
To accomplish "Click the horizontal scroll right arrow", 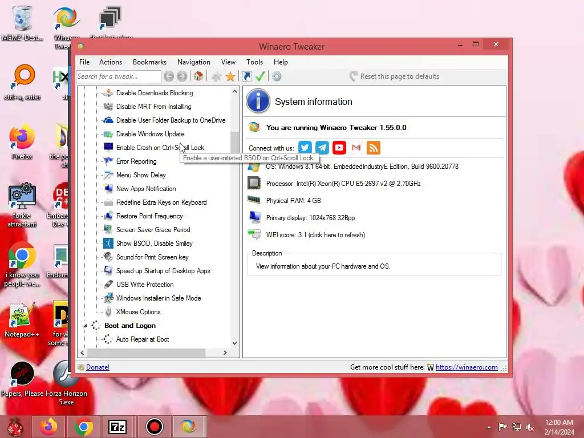I will [x=225, y=352].
